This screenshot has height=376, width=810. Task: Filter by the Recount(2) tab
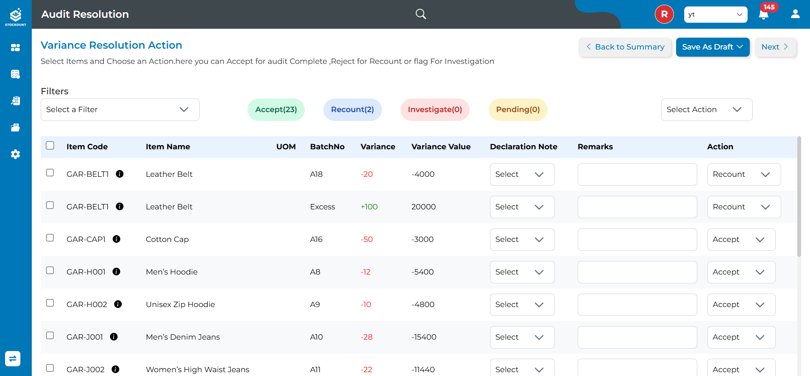(352, 110)
